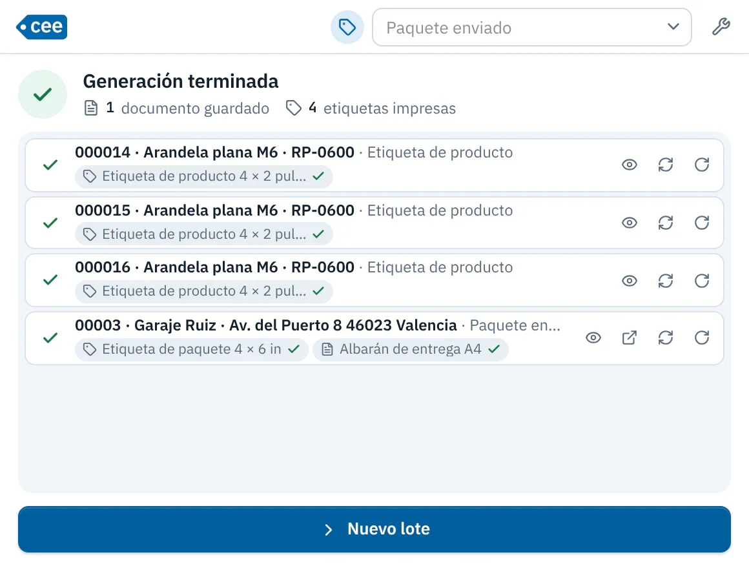749x568 pixels.
Task: Click the Albarán de entrega A4 chip
Action: 411,349
